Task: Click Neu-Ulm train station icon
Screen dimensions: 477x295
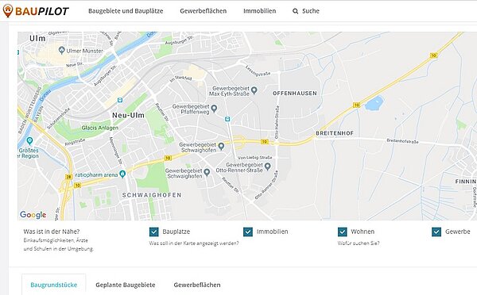Action: coord(120,100)
